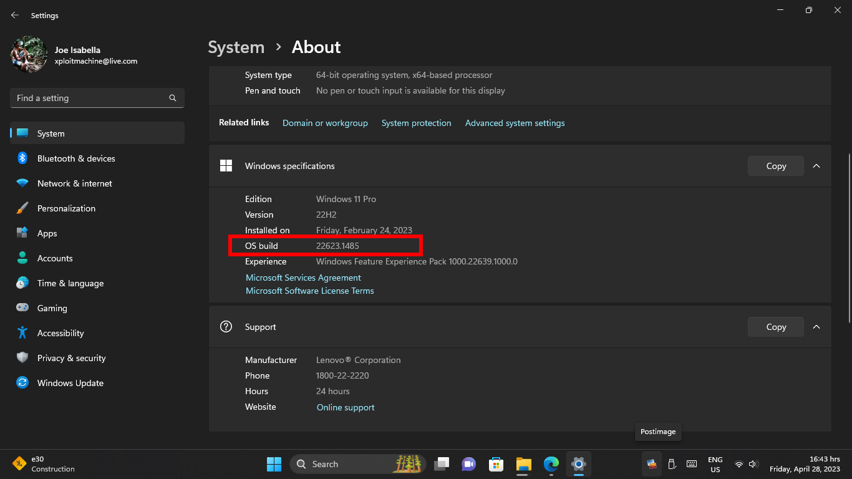
Task: Open the Chat app on taskbar
Action: point(468,464)
